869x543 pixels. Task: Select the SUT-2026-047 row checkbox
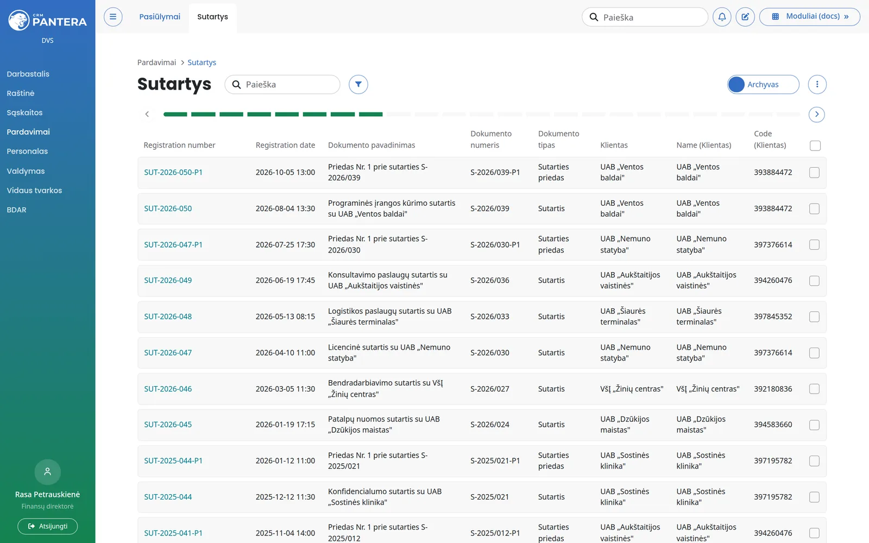(x=814, y=353)
